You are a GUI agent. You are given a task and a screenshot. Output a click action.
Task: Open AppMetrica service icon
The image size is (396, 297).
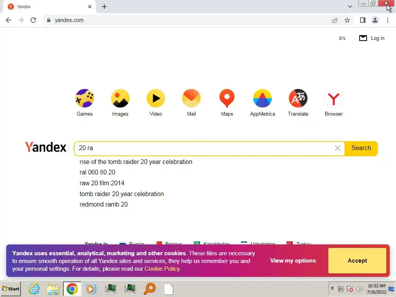[x=263, y=99]
